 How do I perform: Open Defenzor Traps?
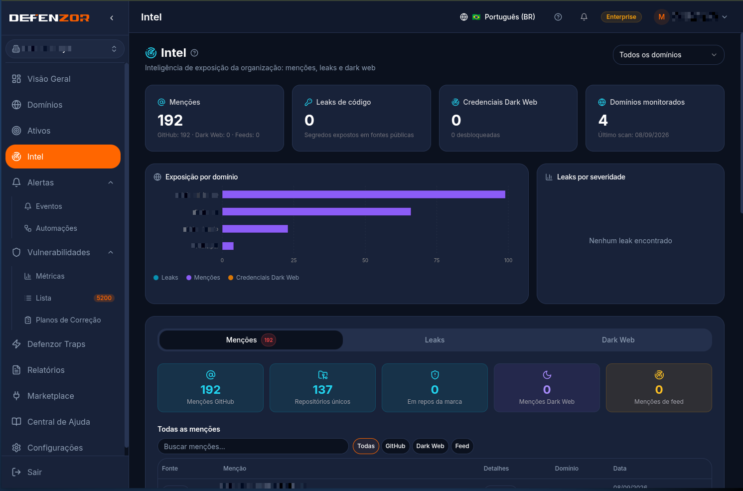coord(63,344)
